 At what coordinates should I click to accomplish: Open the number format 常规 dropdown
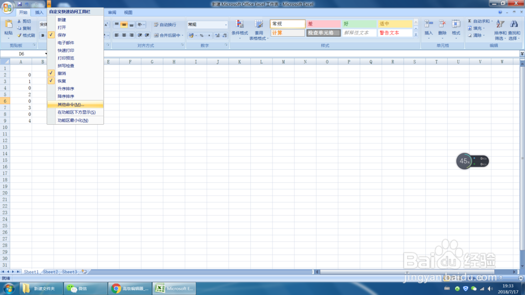coord(226,25)
